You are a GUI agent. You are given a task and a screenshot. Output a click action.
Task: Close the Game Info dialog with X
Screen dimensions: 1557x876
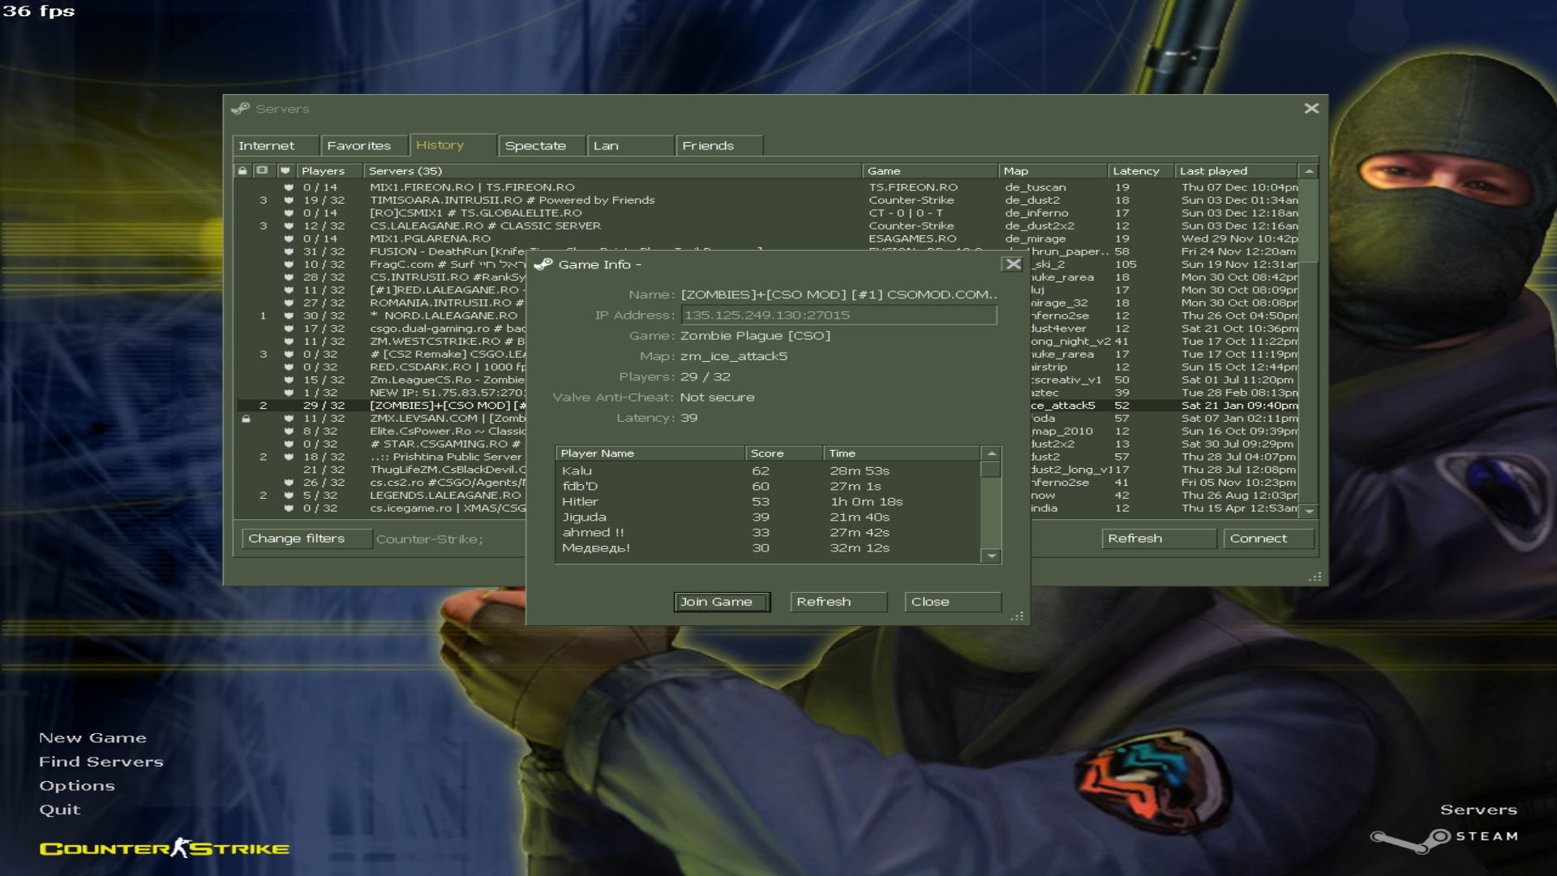pos(1012,264)
